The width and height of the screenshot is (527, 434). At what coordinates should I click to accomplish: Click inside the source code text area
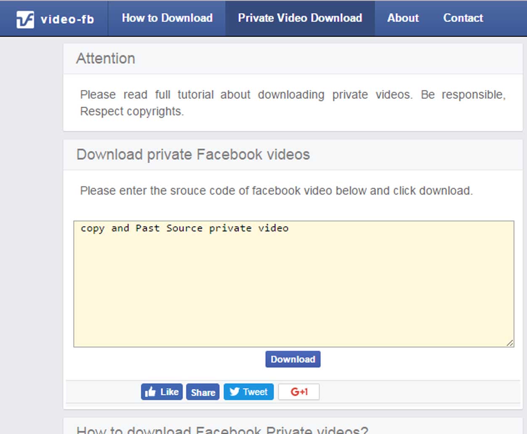[294, 284]
